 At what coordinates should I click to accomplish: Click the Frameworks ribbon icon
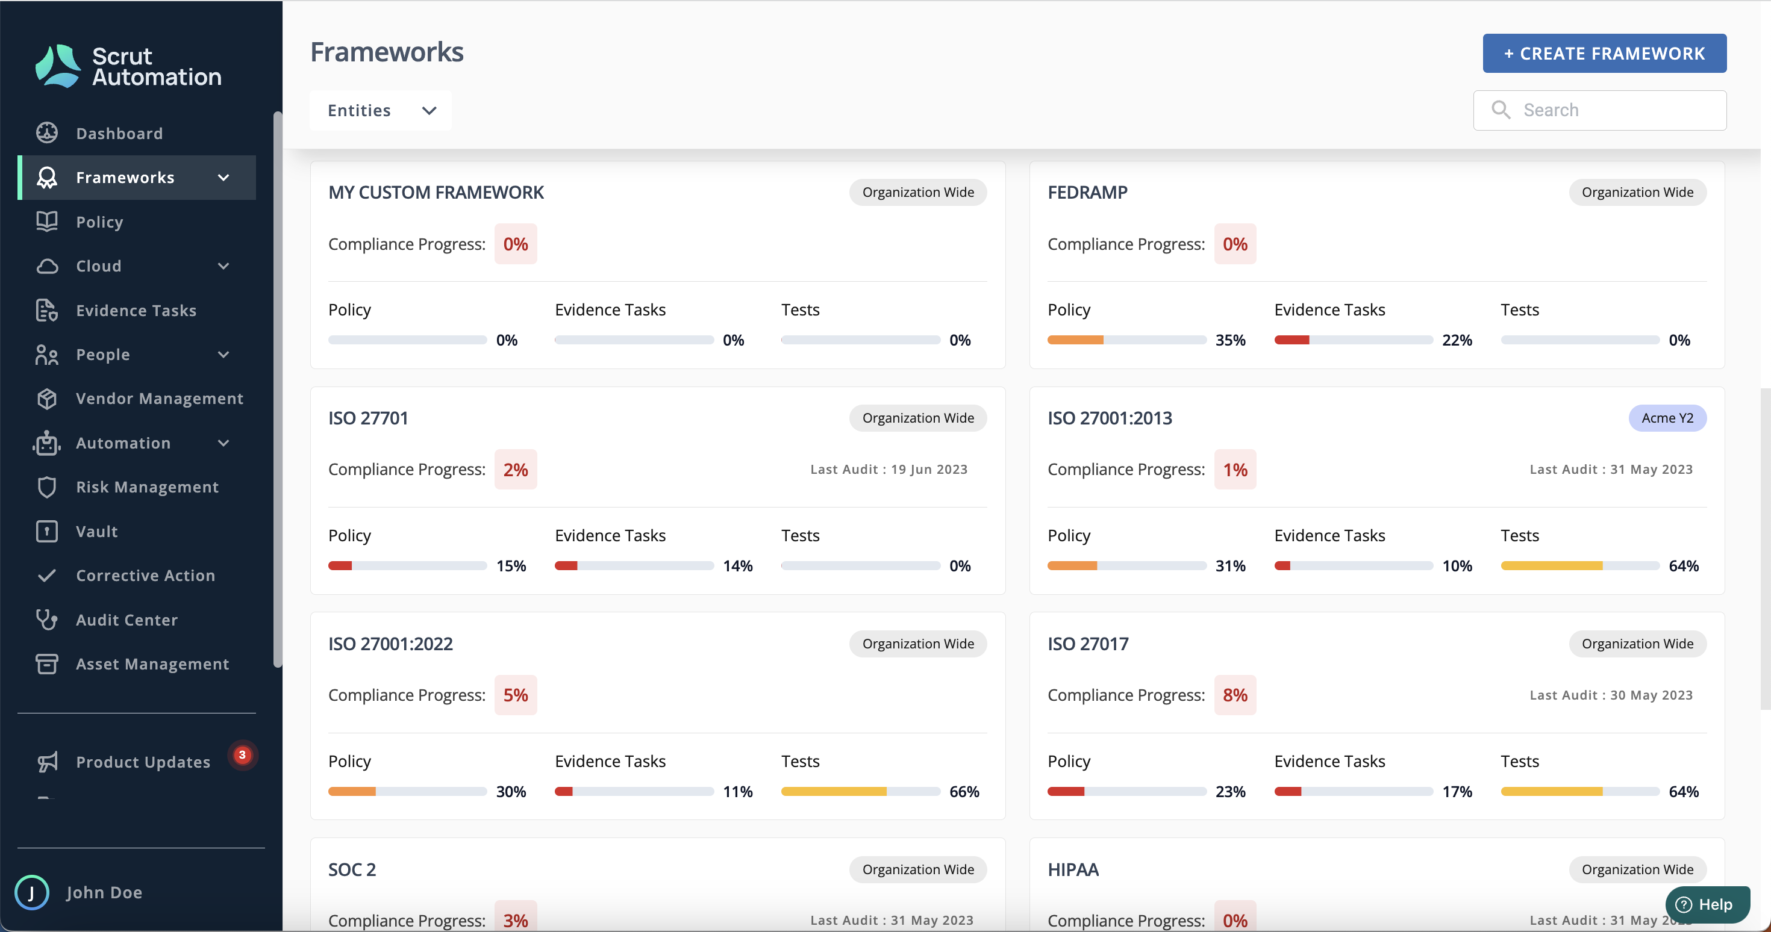coord(47,178)
